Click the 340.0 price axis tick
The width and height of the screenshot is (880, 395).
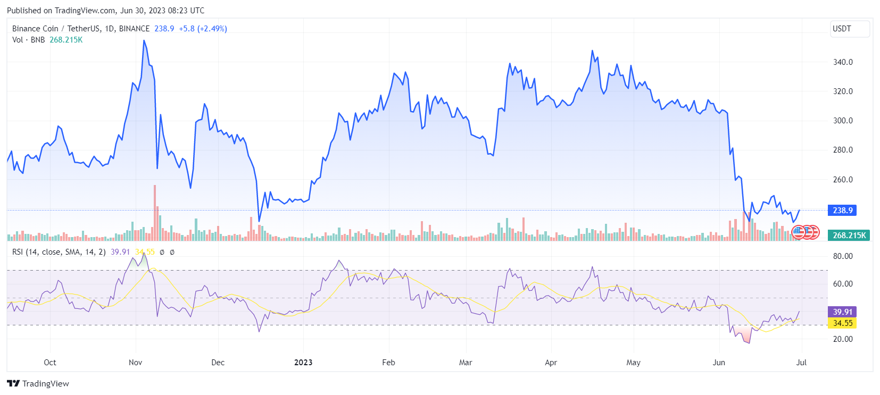pyautogui.click(x=843, y=62)
